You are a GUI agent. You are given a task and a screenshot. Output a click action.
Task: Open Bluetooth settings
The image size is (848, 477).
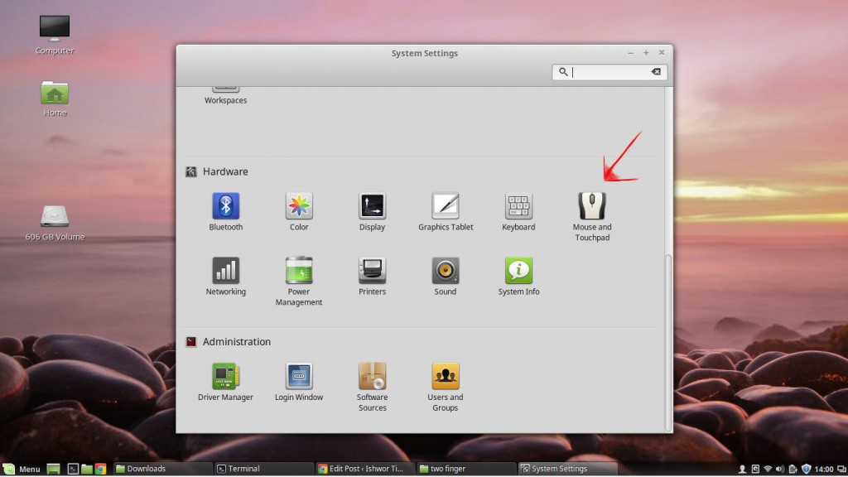coord(225,212)
